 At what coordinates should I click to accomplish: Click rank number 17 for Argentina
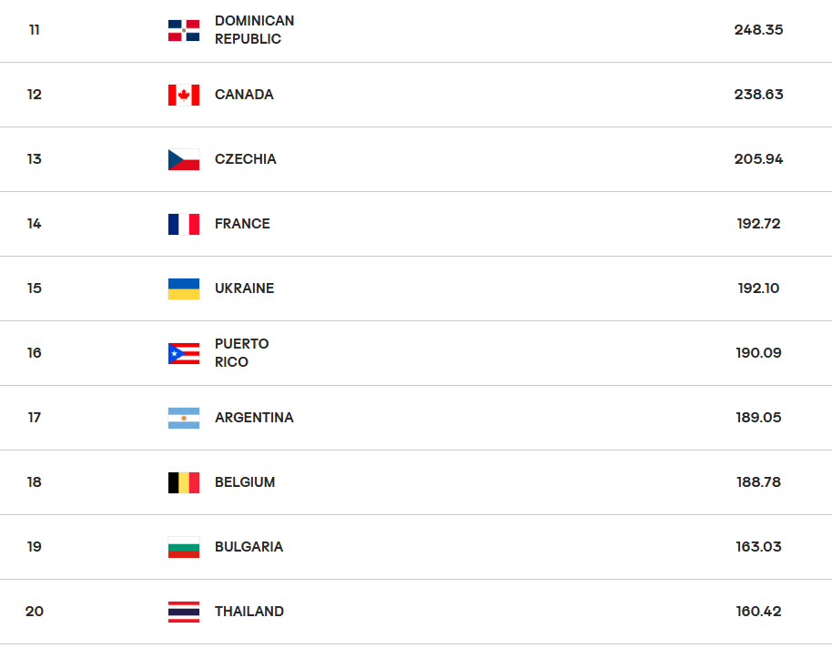tap(35, 418)
